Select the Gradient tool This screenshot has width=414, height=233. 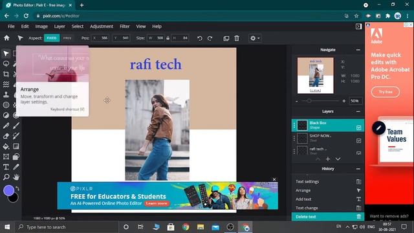pyautogui.click(x=16, y=146)
